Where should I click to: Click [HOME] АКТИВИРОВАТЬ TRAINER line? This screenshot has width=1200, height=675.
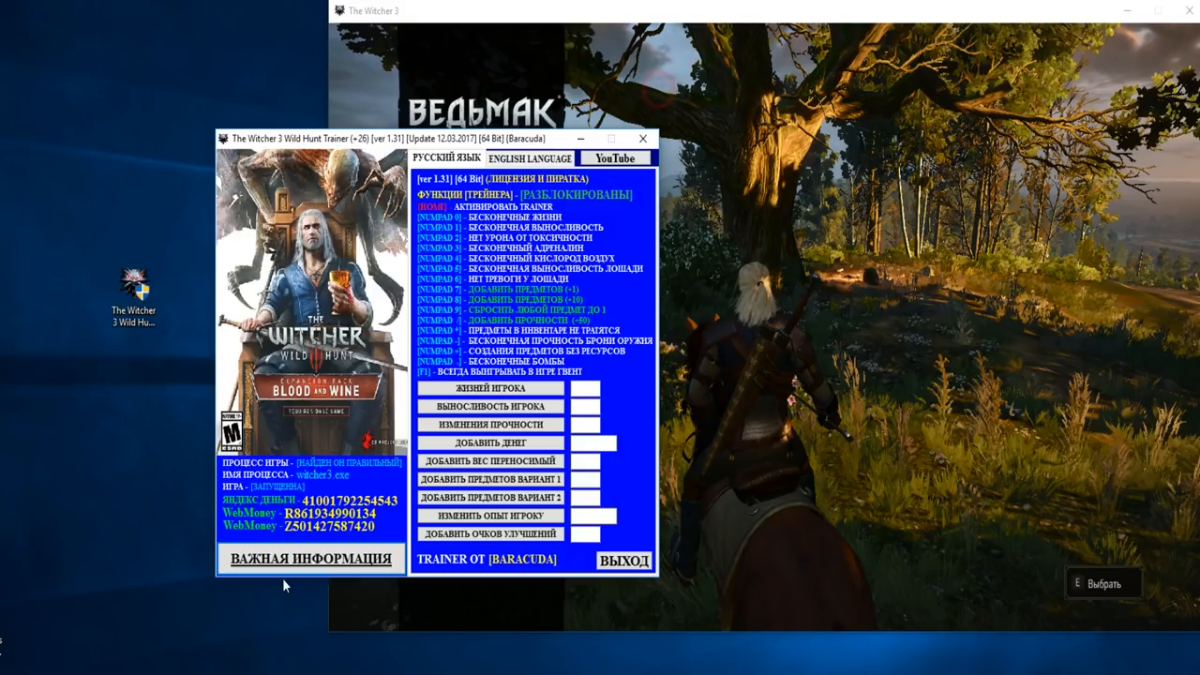point(485,206)
